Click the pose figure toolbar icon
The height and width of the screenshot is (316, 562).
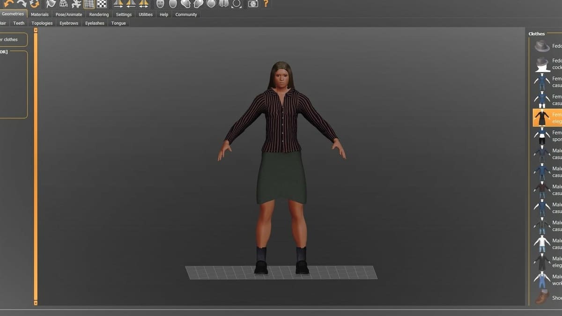tap(76, 4)
